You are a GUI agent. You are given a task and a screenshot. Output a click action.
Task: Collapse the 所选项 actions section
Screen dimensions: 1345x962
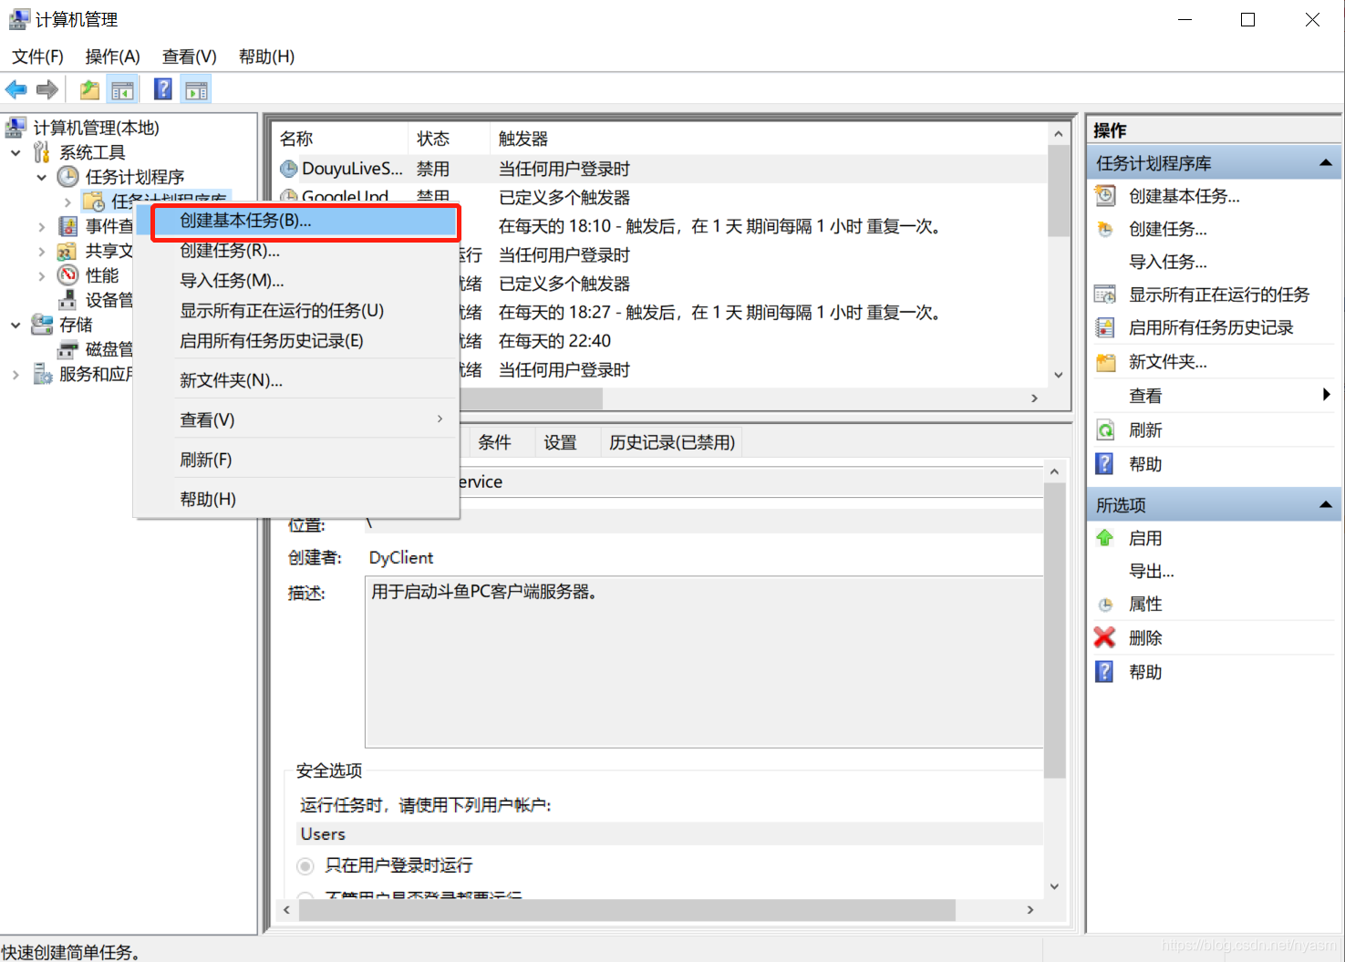point(1326,504)
